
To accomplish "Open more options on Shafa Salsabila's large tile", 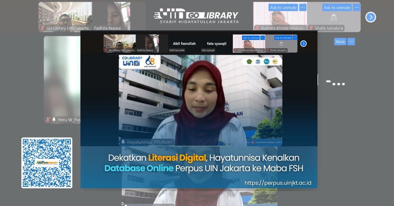I will pyautogui.click(x=357, y=7).
